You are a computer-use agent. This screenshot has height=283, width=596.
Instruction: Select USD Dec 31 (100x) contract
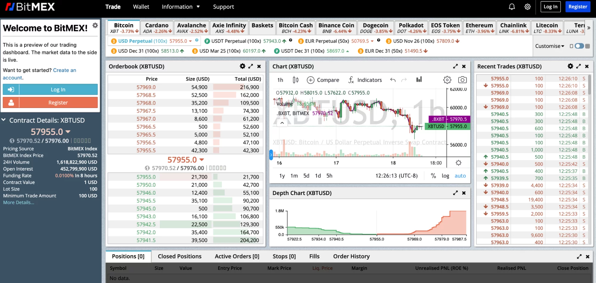pos(147,51)
